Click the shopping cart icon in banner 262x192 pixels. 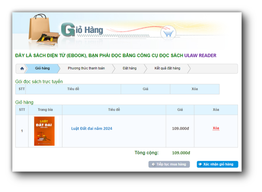point(168,33)
